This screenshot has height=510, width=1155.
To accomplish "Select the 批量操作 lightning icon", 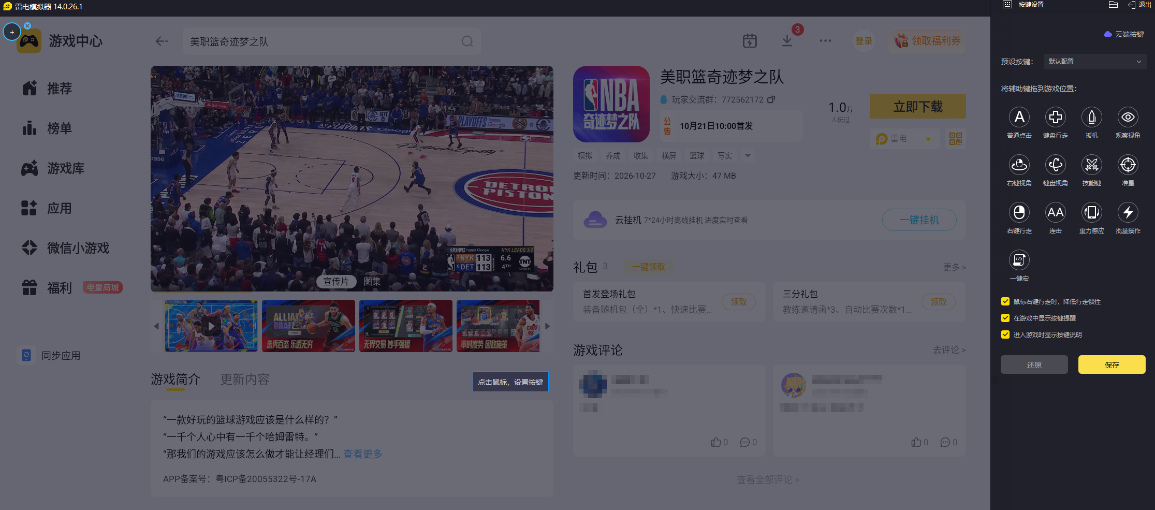I will point(1128,212).
